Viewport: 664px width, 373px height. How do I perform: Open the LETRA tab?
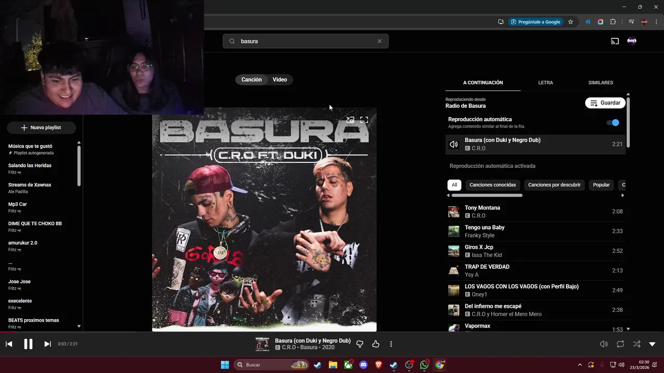[x=545, y=82]
